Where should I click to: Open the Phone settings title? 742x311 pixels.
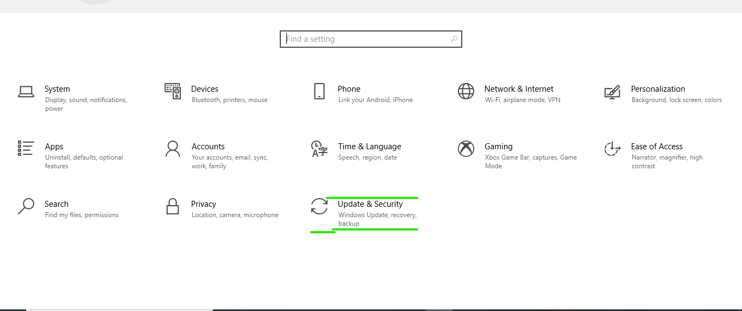coord(349,89)
